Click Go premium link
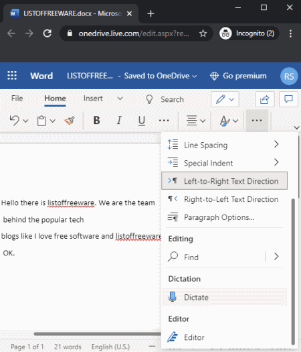The image size is (301, 352). coord(238,76)
